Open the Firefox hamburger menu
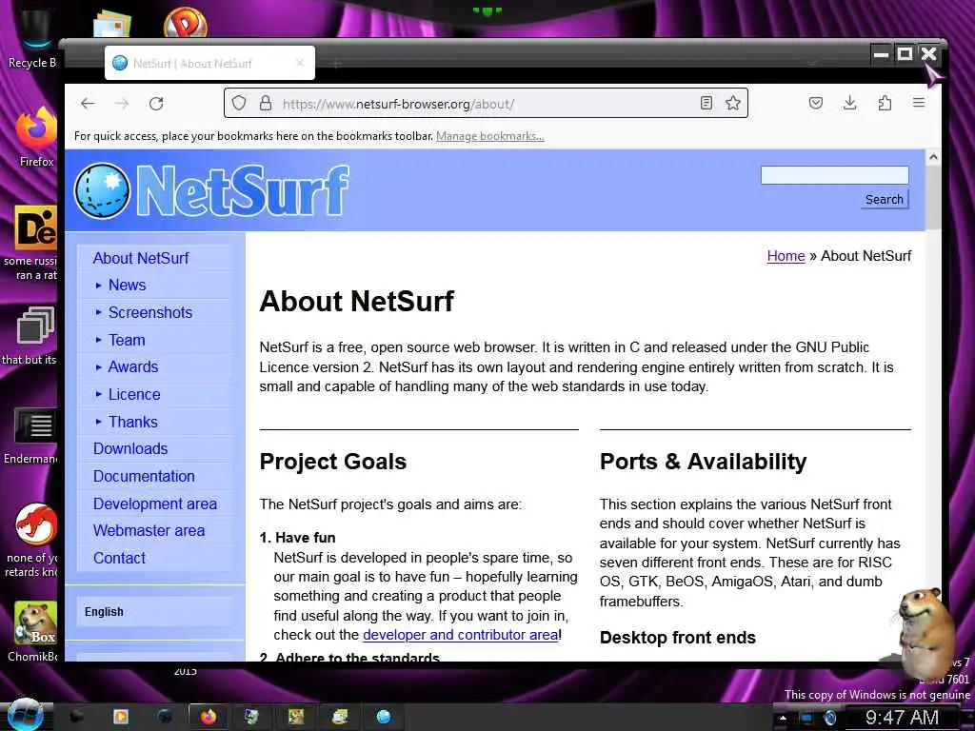The width and height of the screenshot is (975, 731). point(919,103)
